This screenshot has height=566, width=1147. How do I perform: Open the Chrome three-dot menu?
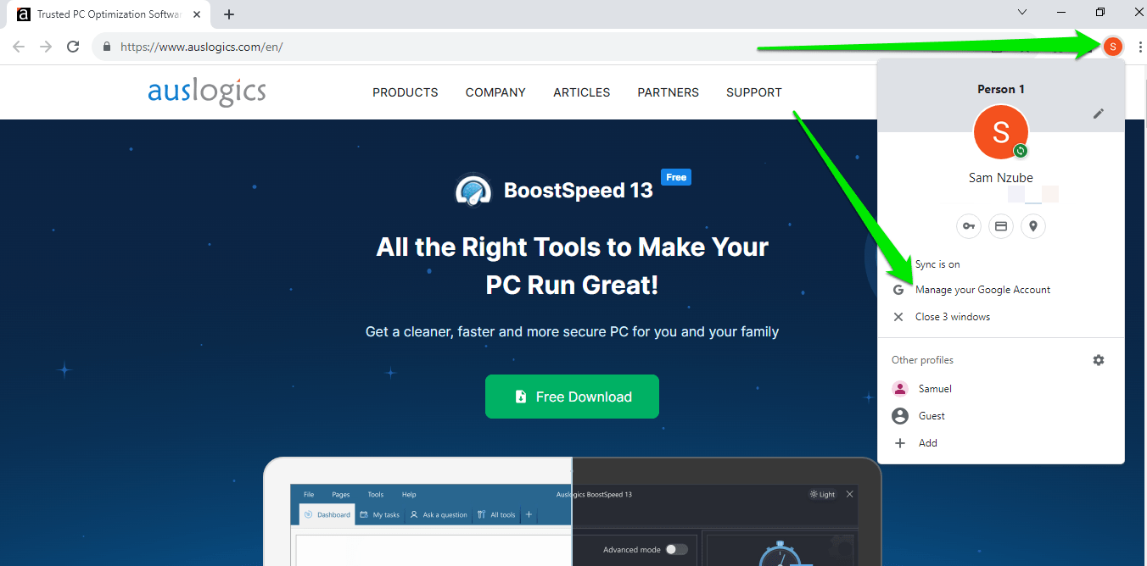pos(1139,47)
